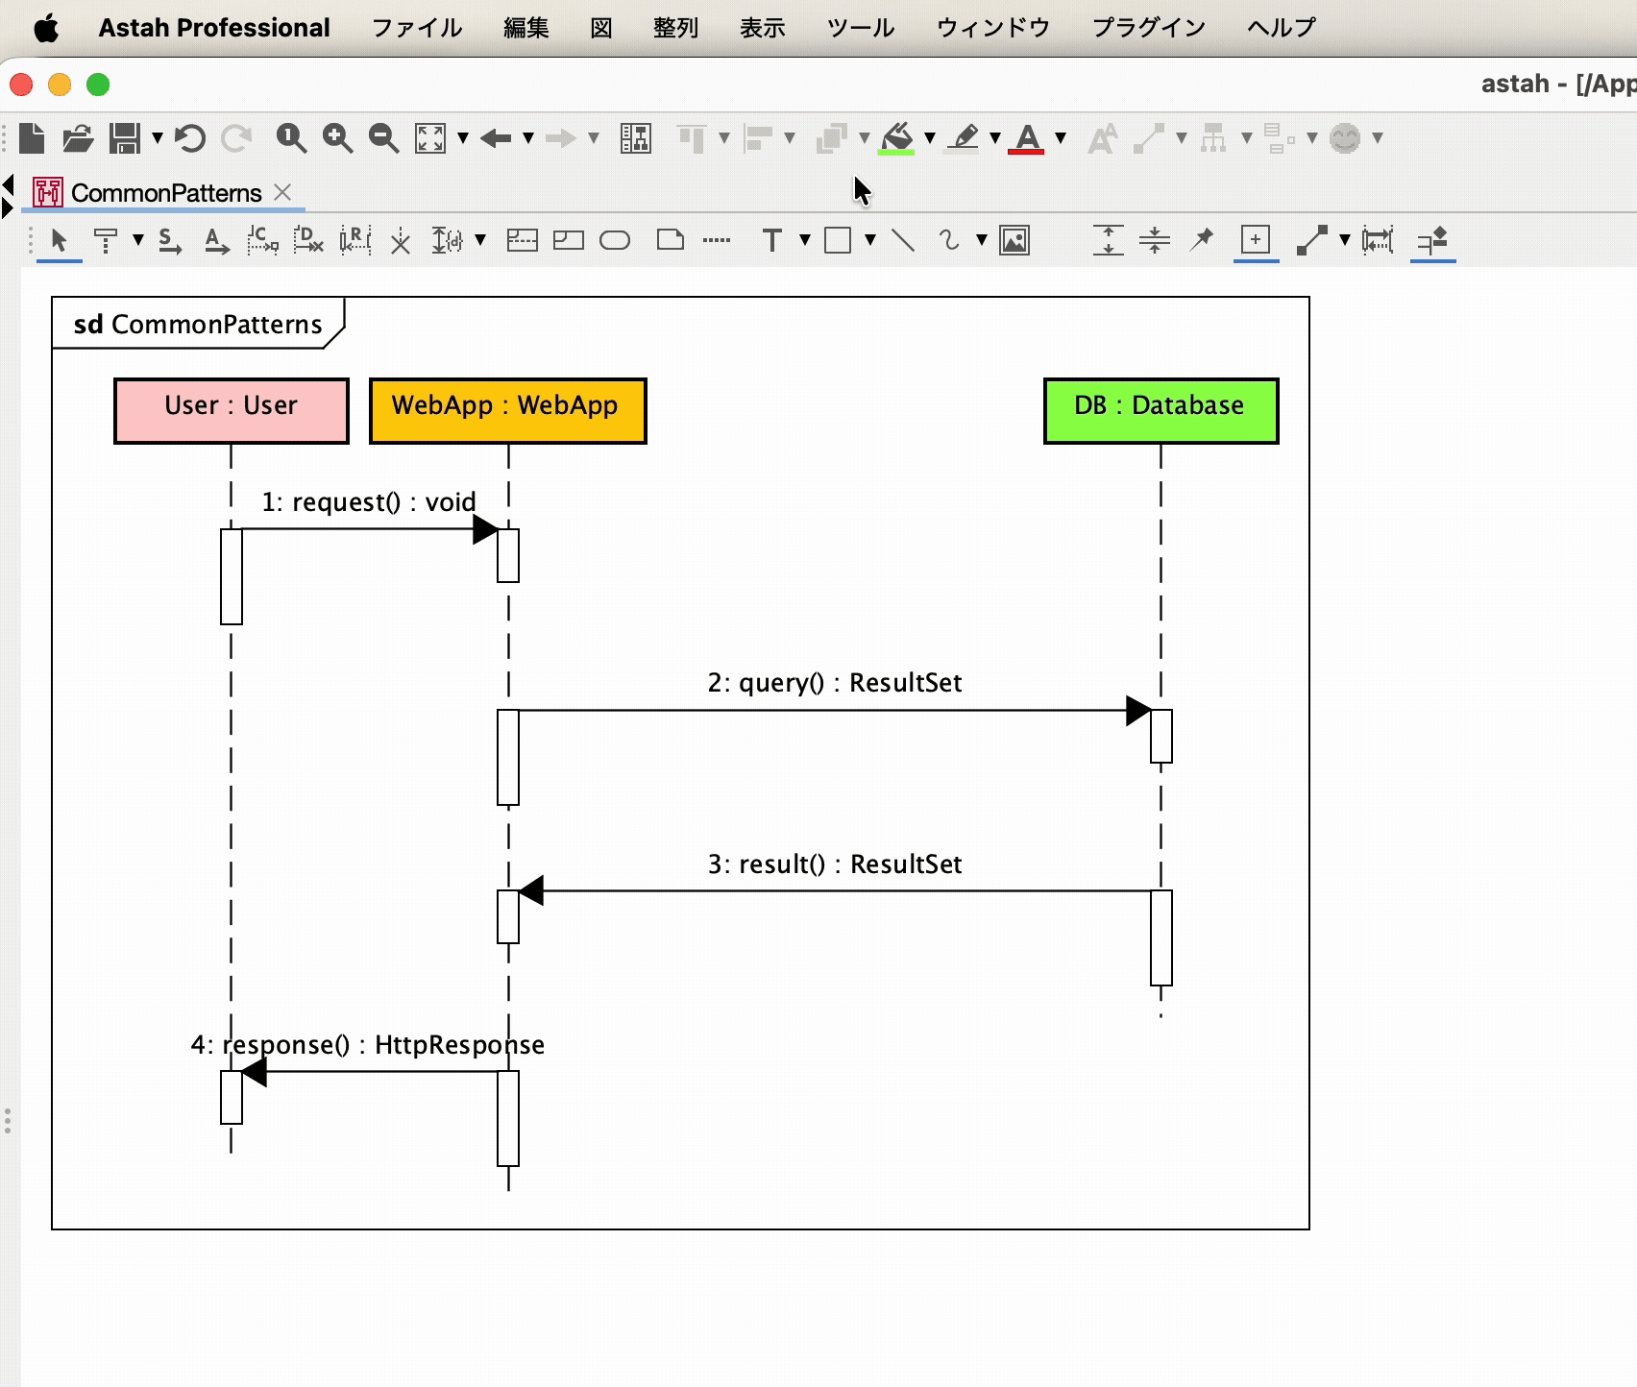1637x1387 pixels.
Task: Click the fill color paint bucket
Action: [896, 138]
